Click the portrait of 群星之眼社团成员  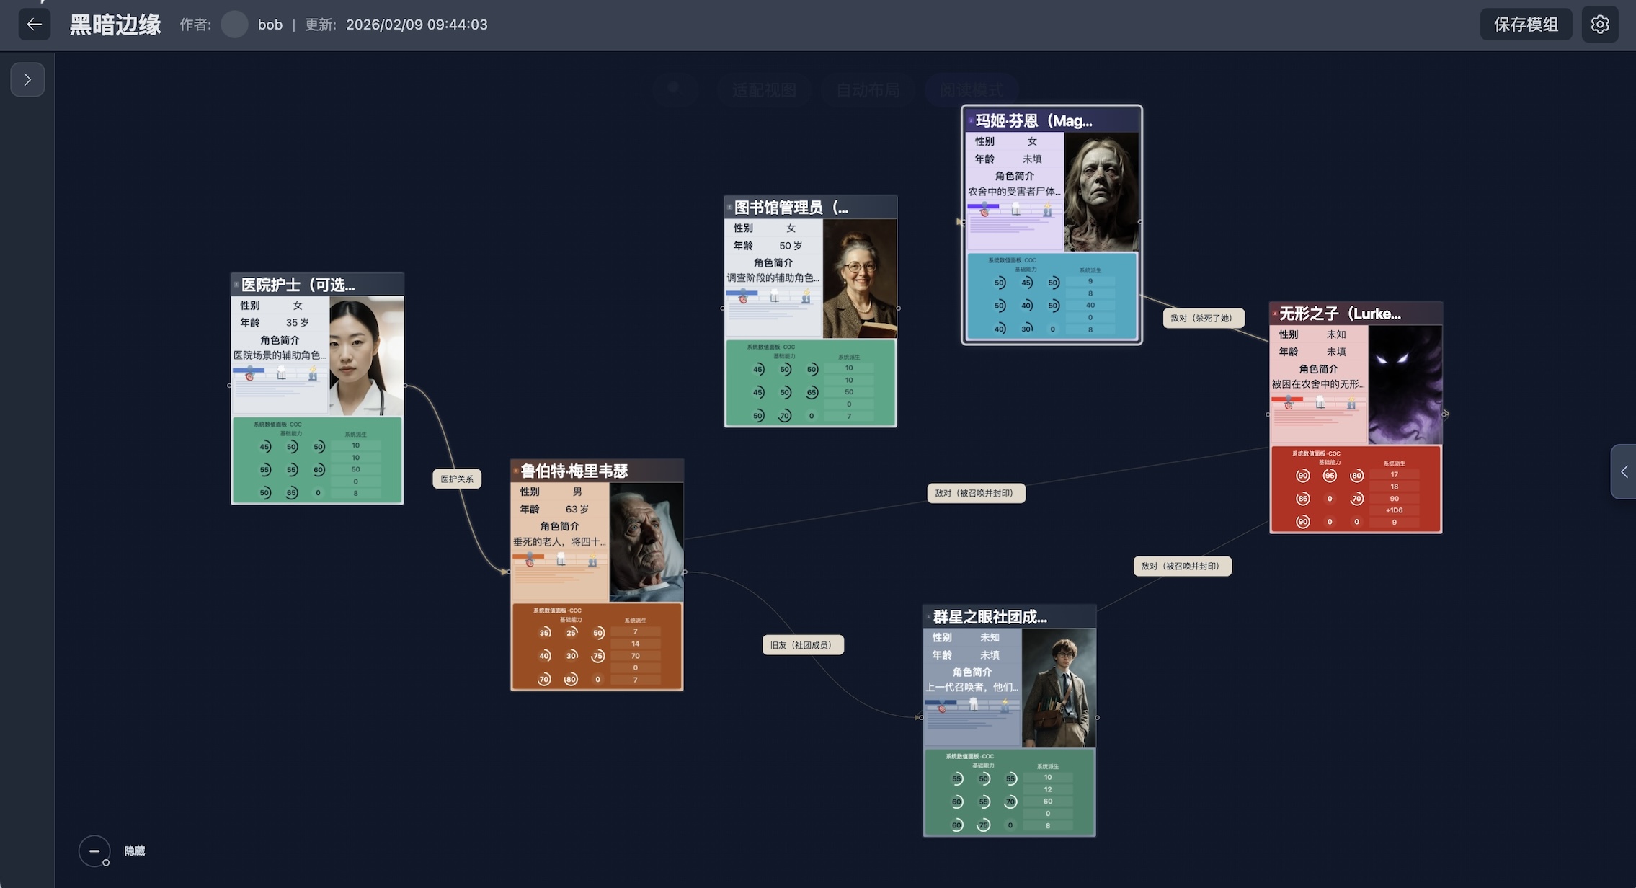(1059, 688)
